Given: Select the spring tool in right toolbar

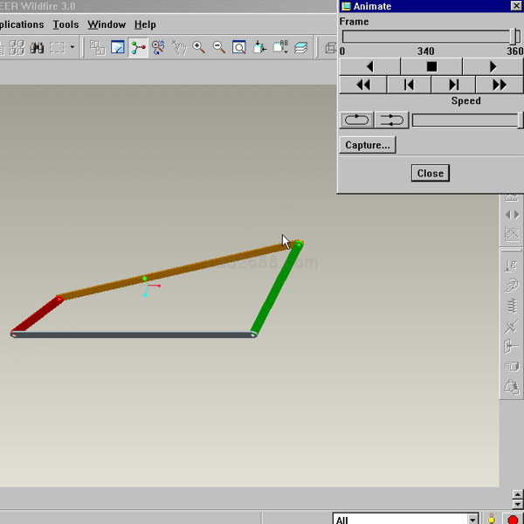Looking at the screenshot, I should pyautogui.click(x=512, y=306).
